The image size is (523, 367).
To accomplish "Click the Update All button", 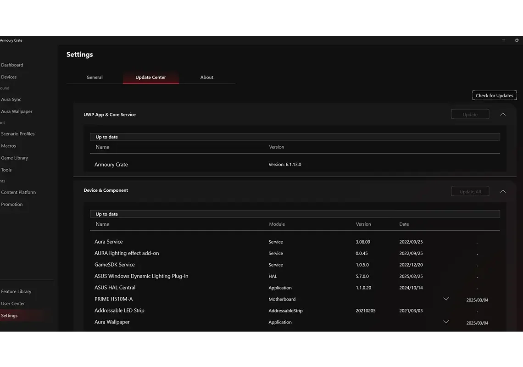I will [470, 191].
